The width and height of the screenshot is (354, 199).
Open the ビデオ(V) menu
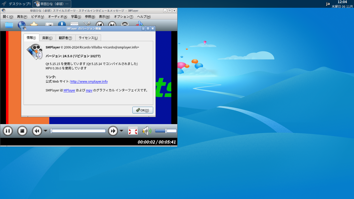click(x=38, y=17)
